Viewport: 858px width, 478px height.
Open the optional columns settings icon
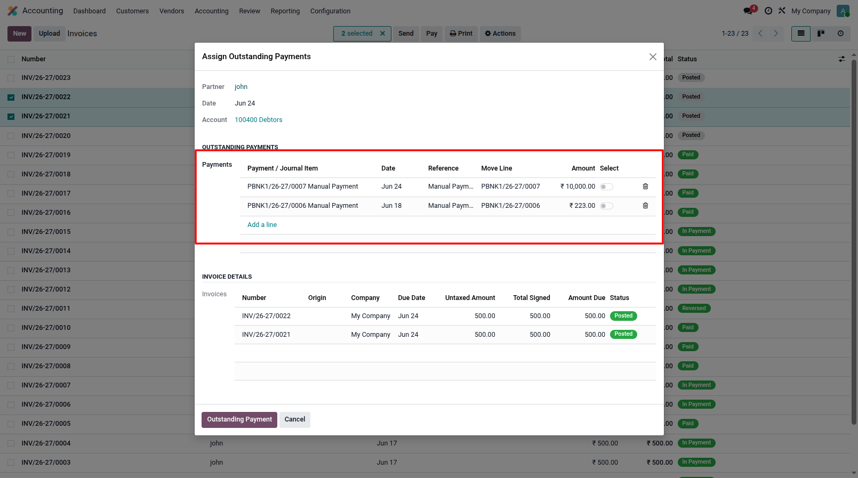coord(841,59)
